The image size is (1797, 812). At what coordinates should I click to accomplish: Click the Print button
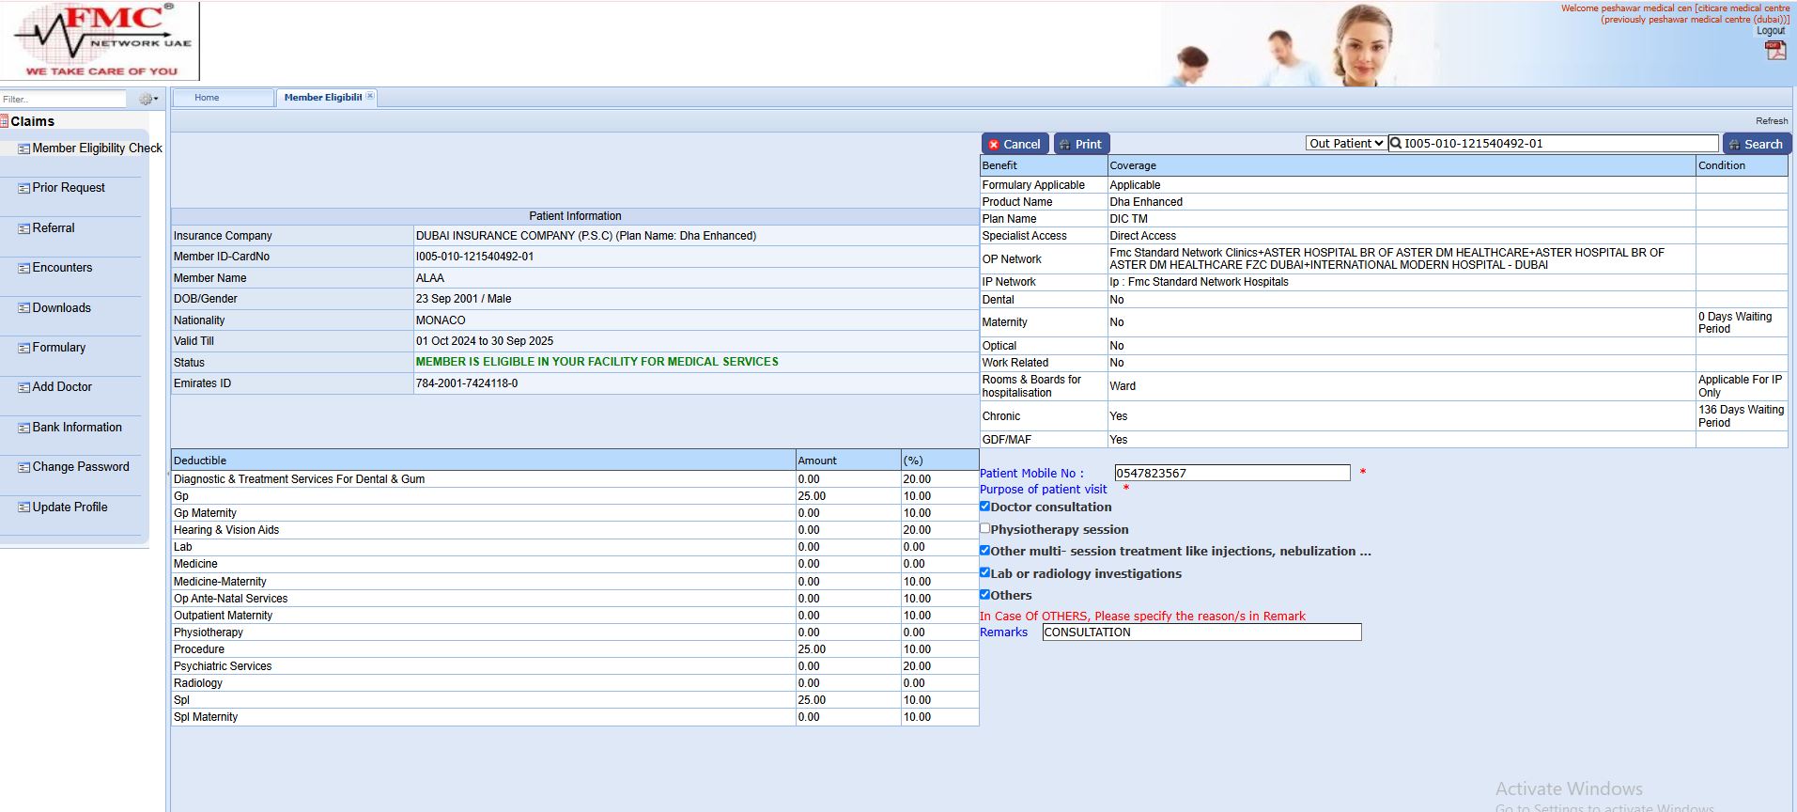[x=1081, y=144]
